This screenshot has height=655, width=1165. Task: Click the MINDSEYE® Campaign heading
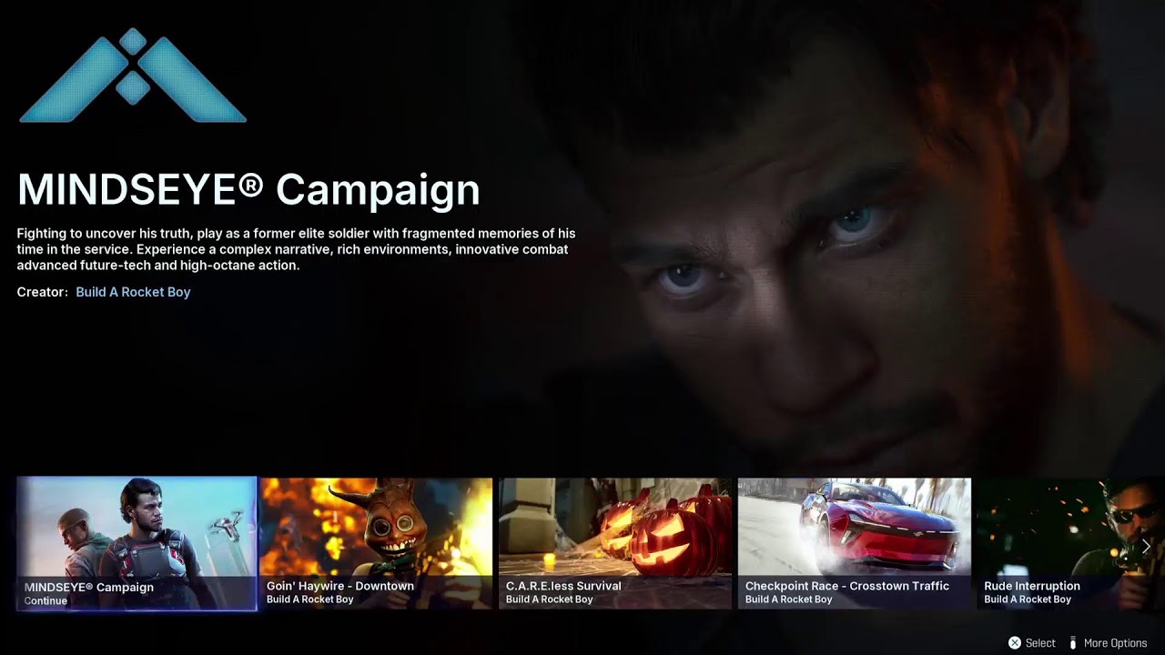248,189
